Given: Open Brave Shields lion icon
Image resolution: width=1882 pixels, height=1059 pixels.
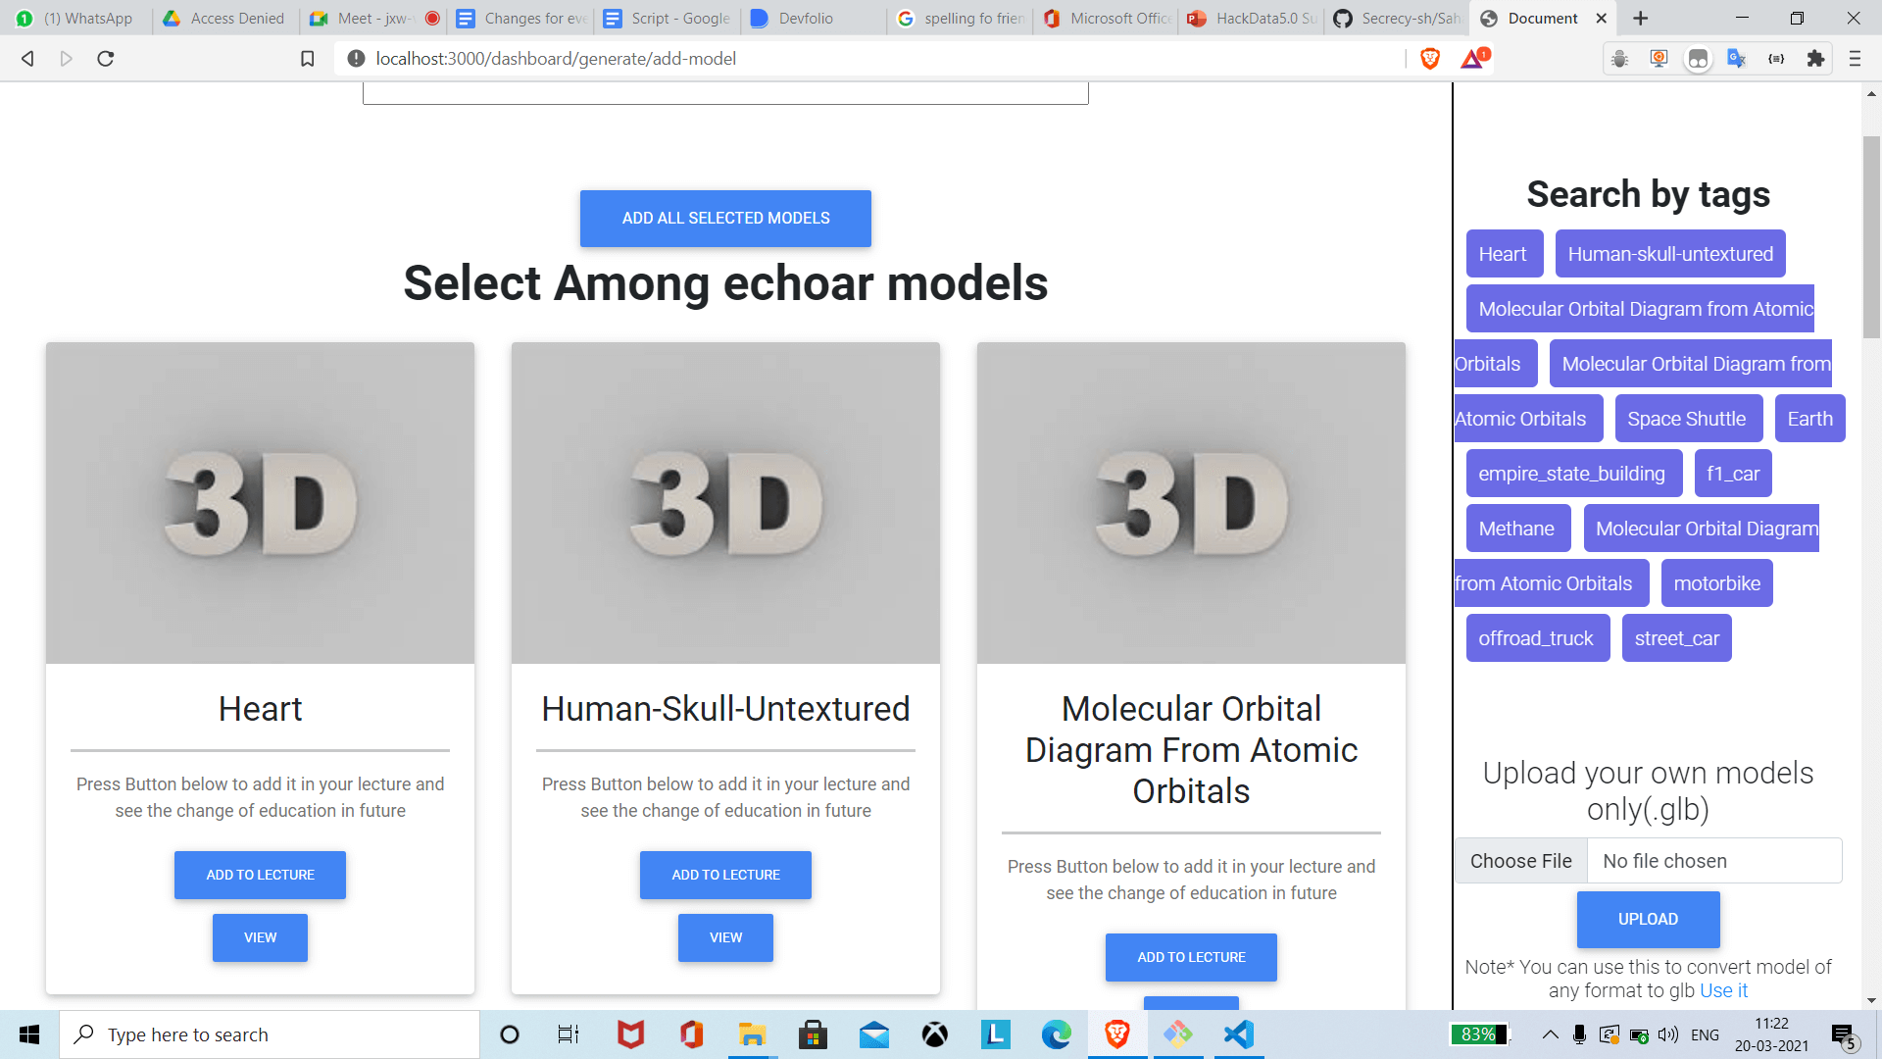Looking at the screenshot, I should (1429, 59).
